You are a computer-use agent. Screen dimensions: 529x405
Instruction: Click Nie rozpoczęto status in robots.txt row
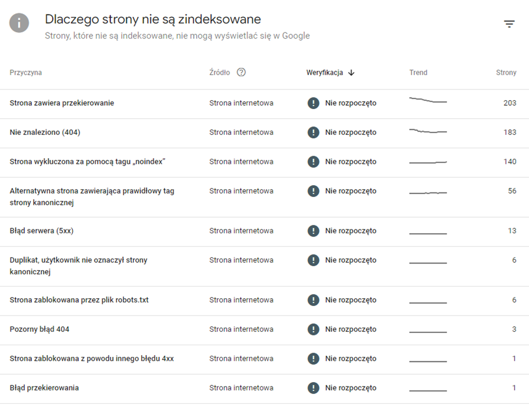(x=350, y=300)
